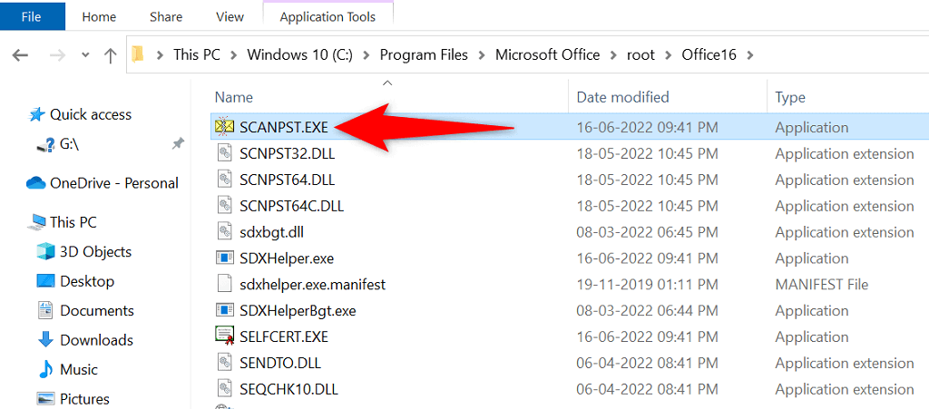Go up one folder level
This screenshot has height=409, width=929.
point(110,55)
